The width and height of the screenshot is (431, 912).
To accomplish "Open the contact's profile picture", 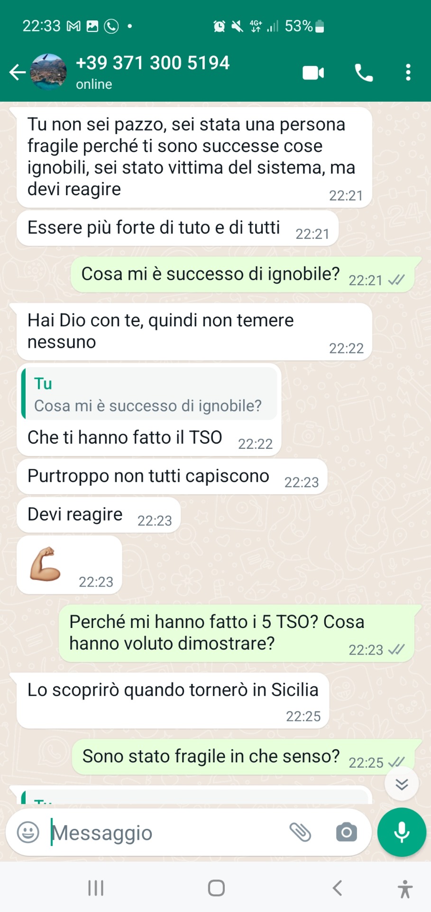I will point(48,72).
